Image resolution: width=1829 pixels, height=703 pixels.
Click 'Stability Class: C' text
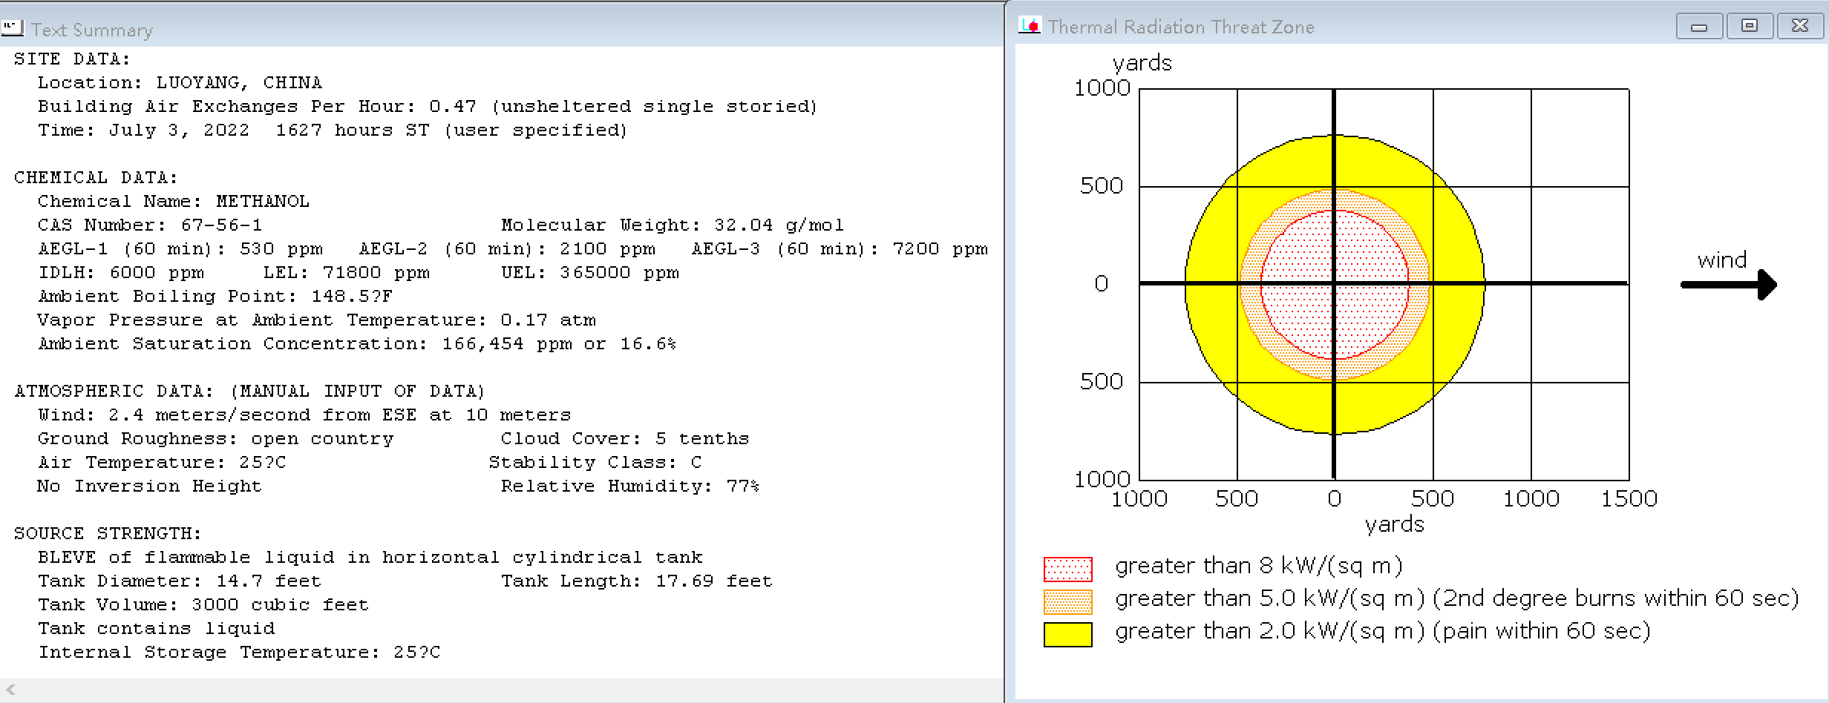(595, 462)
